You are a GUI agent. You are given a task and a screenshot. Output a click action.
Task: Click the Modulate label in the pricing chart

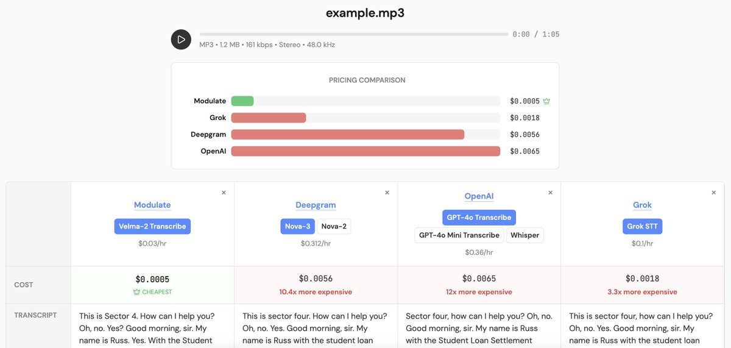click(x=210, y=101)
